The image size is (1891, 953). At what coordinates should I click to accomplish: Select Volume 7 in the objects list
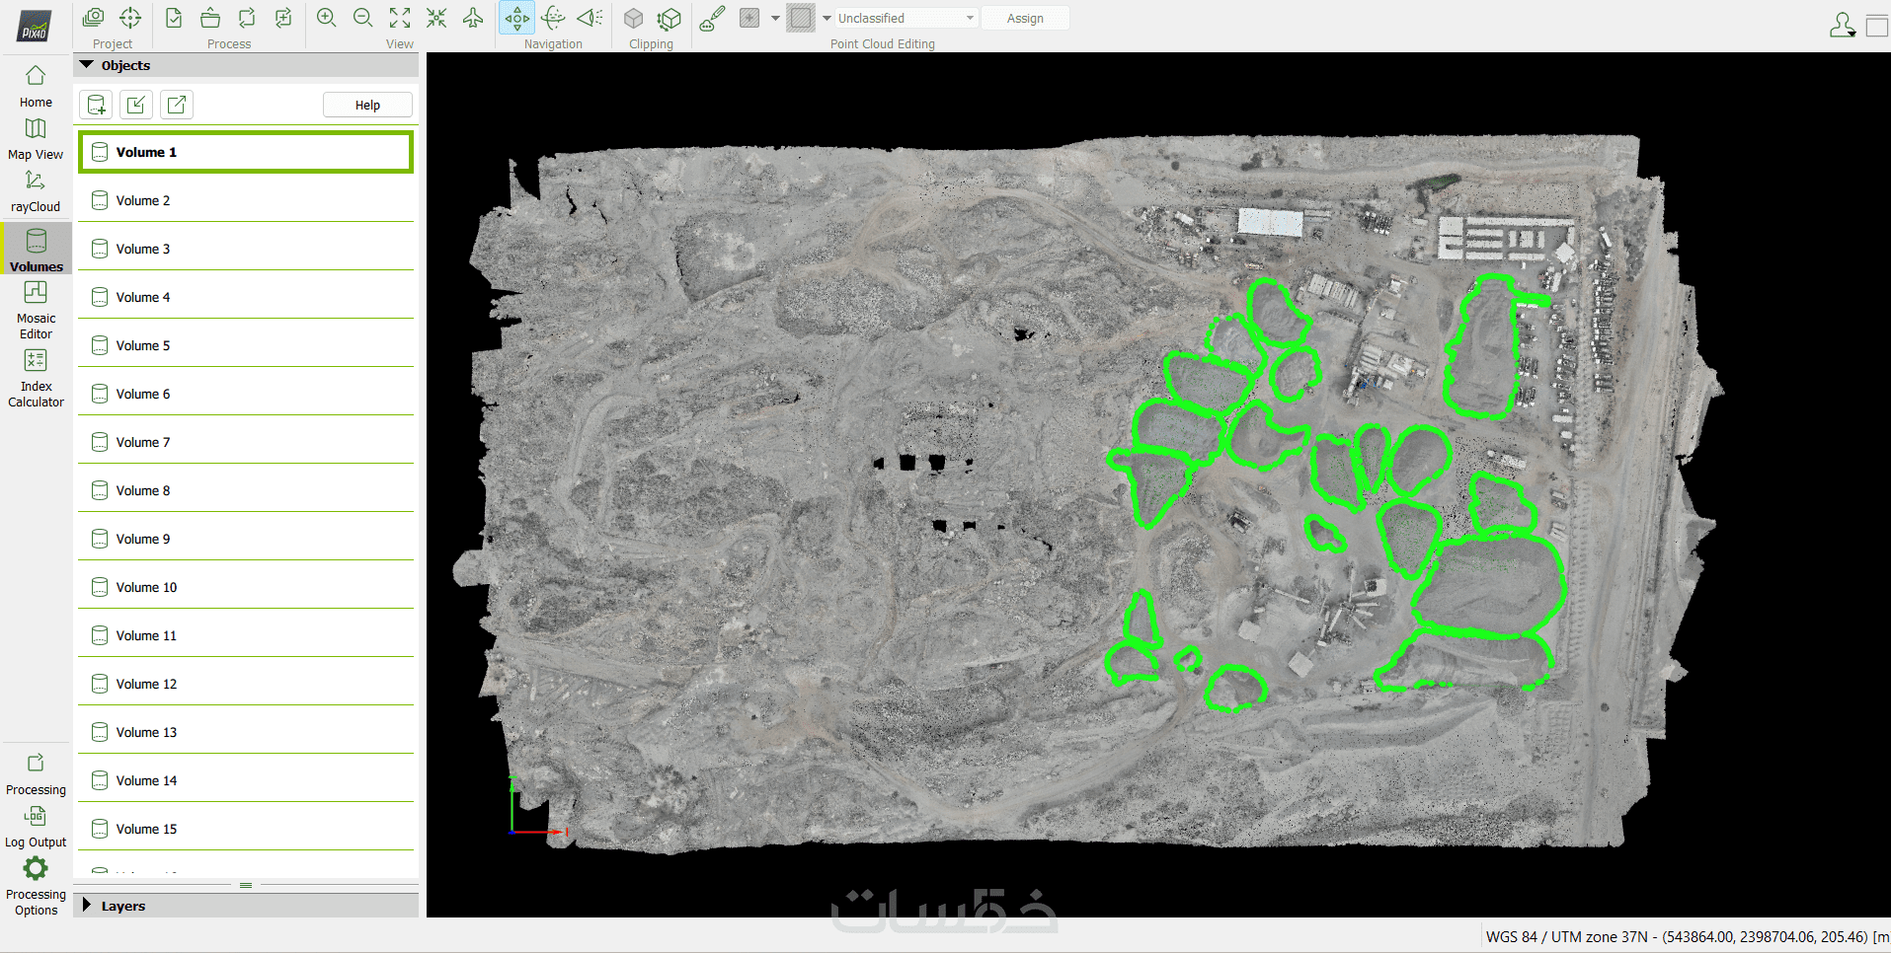(x=246, y=442)
